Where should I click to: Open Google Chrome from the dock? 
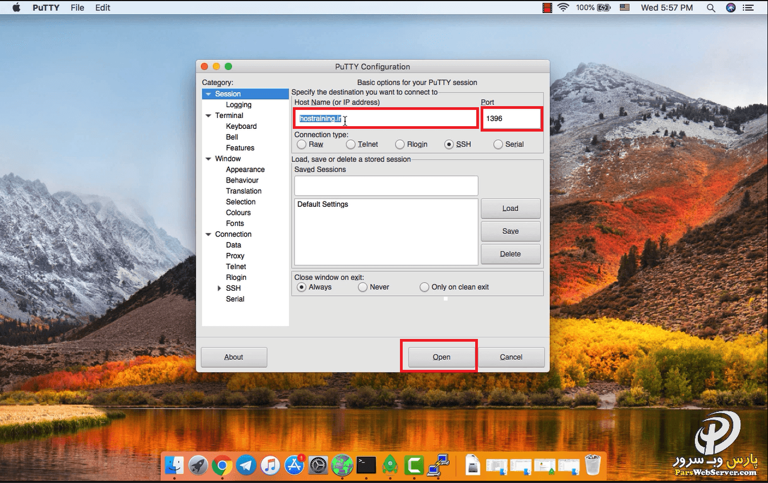[222, 465]
